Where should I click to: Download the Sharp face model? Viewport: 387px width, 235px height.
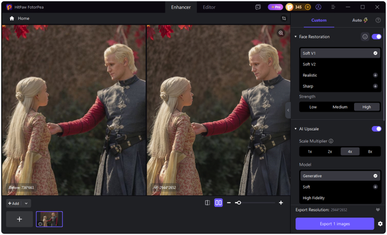[x=375, y=86]
